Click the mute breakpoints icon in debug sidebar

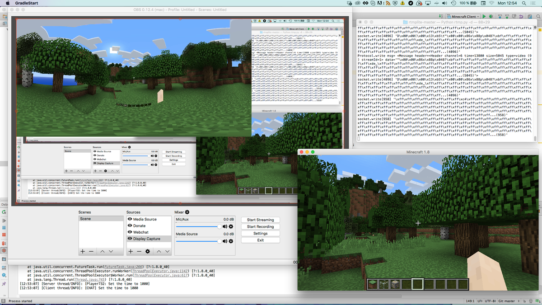click(x=4, y=250)
